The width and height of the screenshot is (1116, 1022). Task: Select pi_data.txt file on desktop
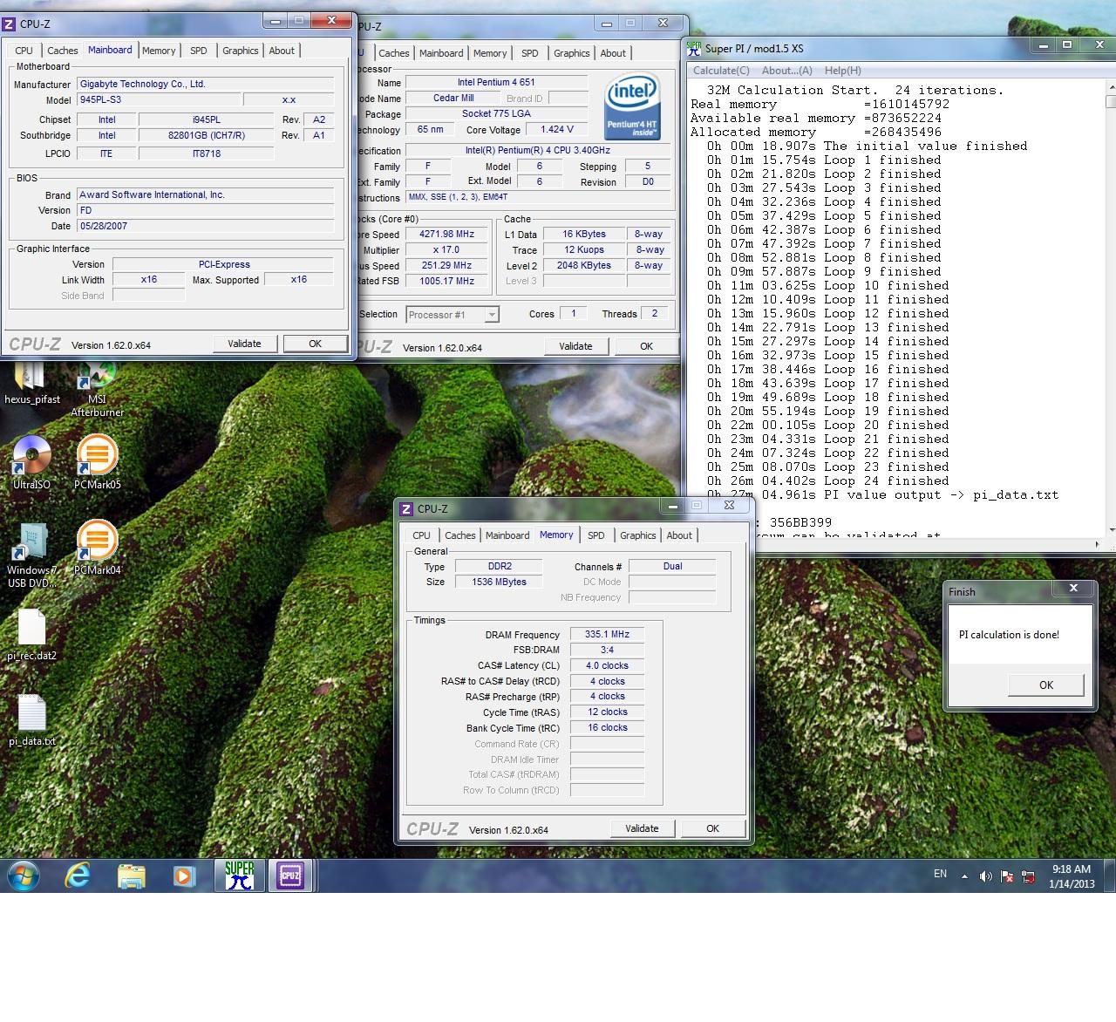coord(32,720)
